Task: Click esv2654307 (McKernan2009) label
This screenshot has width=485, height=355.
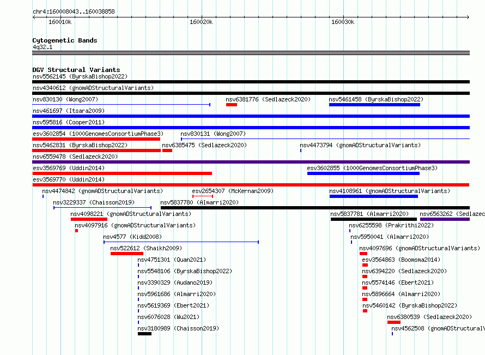Action: [233, 191]
